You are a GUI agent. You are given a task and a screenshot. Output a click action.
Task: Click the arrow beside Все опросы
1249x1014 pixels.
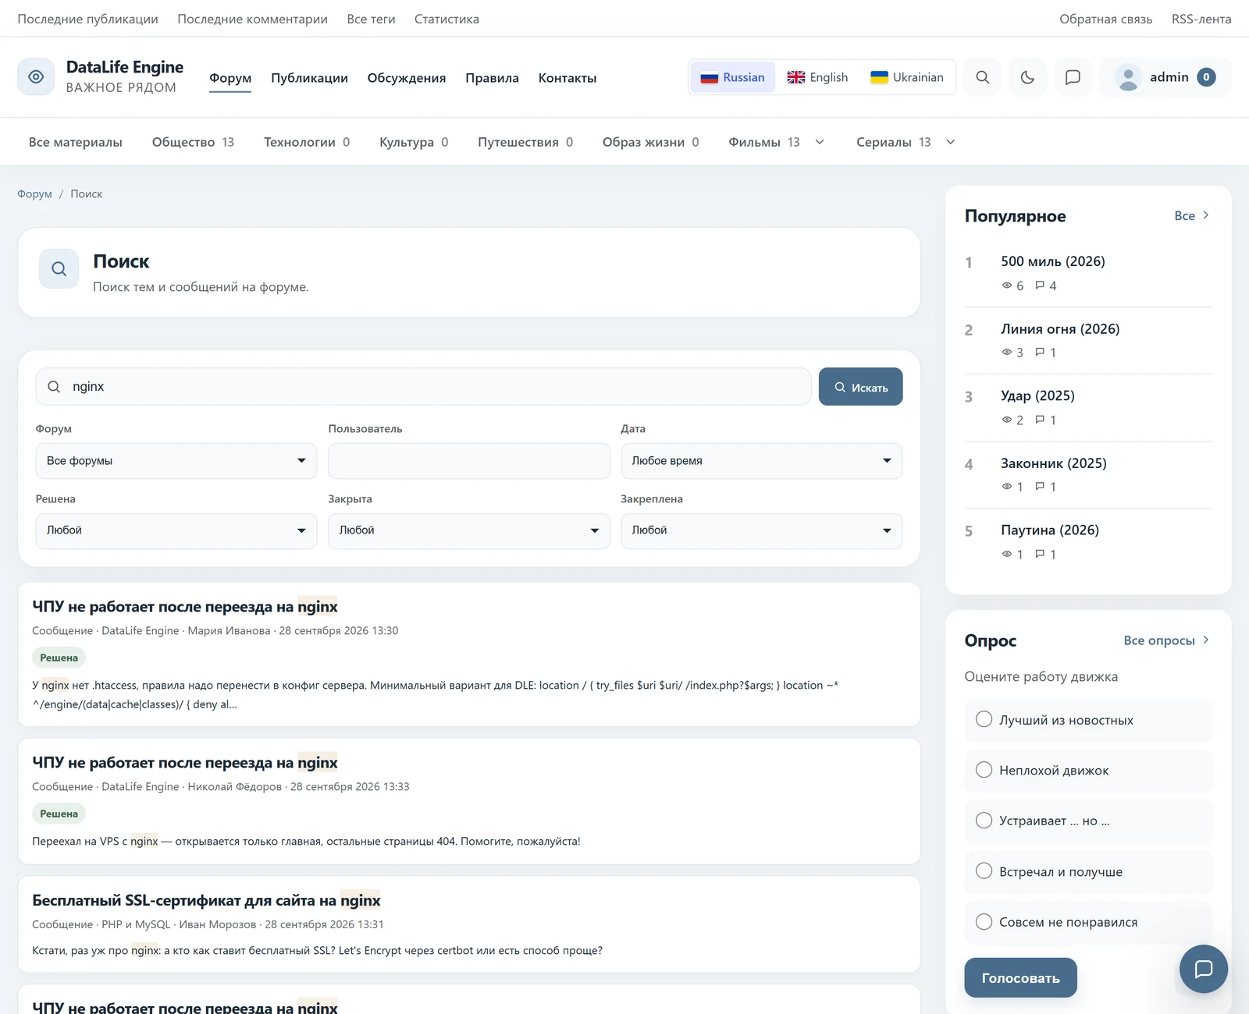click(1206, 640)
